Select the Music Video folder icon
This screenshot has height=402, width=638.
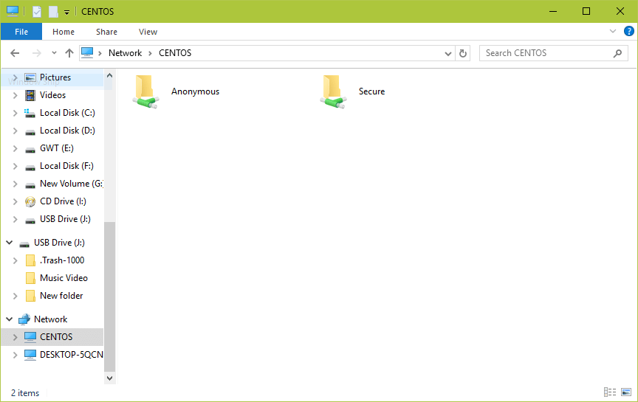pyautogui.click(x=30, y=278)
